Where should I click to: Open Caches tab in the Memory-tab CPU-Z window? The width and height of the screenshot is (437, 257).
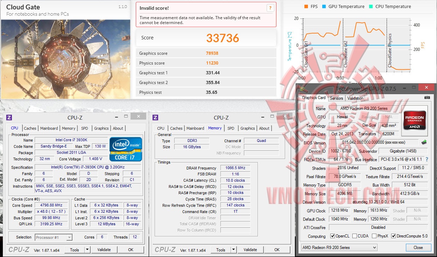[x=176, y=128]
